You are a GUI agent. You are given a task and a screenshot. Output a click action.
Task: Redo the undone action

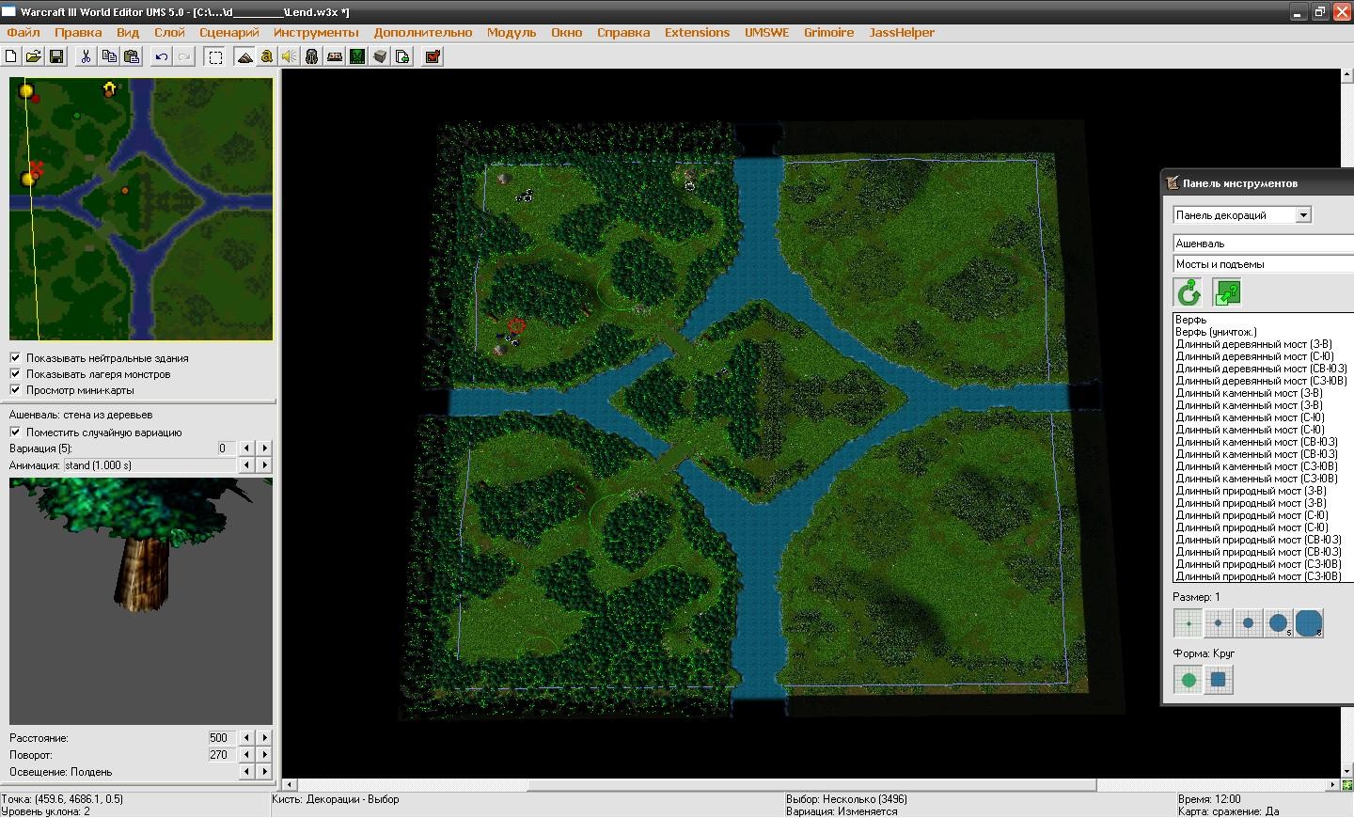[x=184, y=56]
